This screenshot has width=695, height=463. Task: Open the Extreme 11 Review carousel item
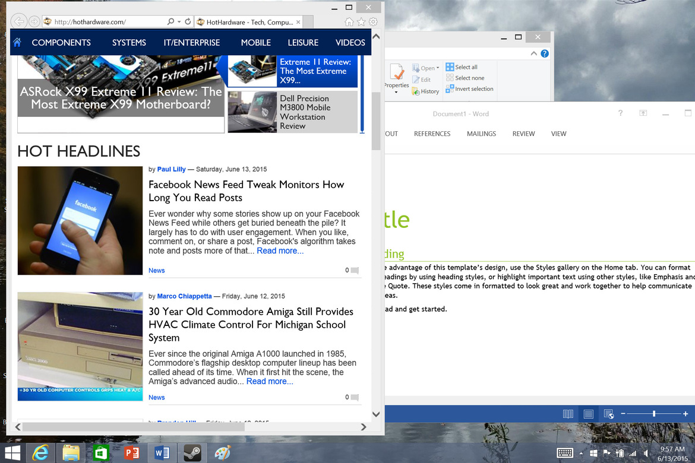[292, 71]
